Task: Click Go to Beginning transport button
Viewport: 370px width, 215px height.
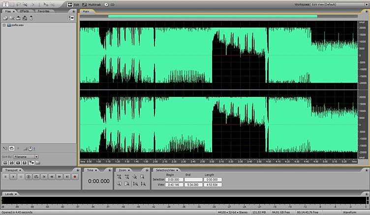Action: pos(44,176)
